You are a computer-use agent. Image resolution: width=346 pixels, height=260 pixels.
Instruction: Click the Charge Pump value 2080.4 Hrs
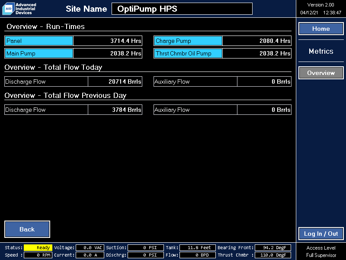point(257,41)
